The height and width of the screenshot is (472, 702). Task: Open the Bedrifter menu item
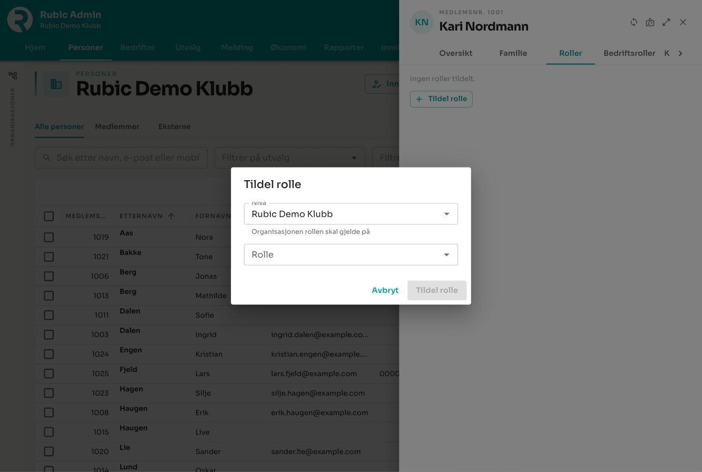tap(138, 47)
